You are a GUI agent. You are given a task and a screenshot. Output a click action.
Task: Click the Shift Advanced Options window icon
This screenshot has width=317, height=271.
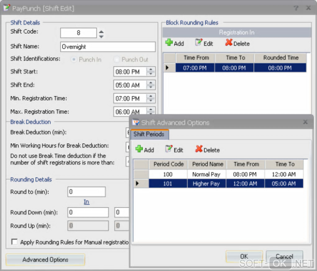[136, 122]
